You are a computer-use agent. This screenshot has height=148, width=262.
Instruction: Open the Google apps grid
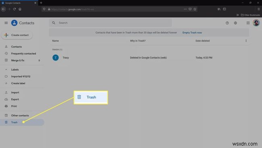point(248,23)
